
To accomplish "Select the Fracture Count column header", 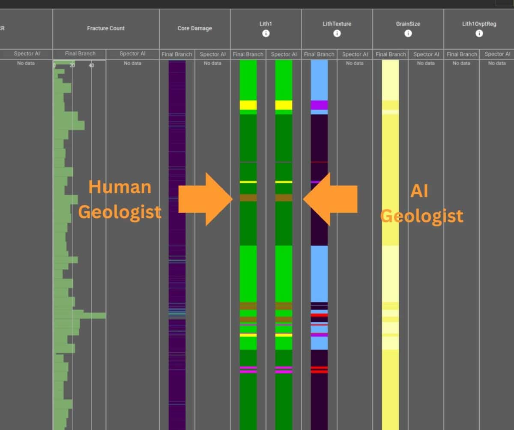I will click(106, 28).
